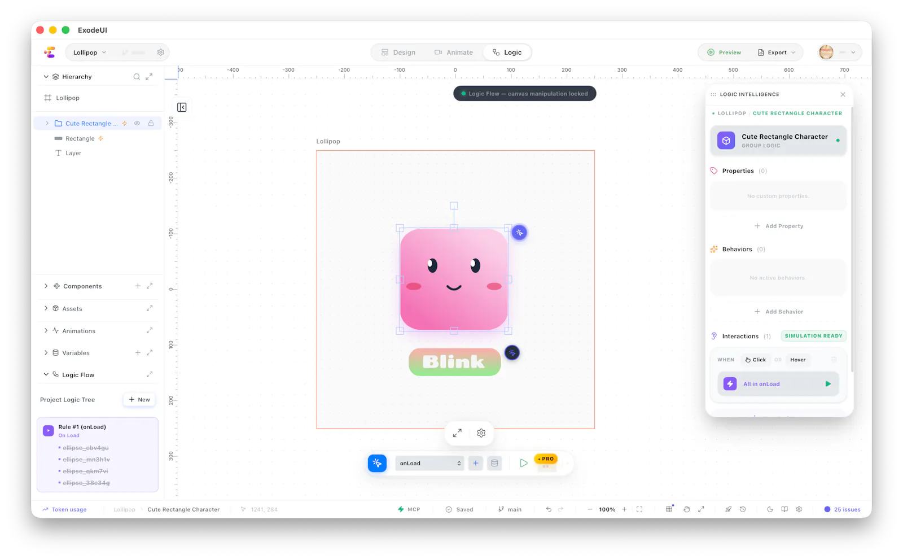Add a new variable with plus icon
Image resolution: width=903 pixels, height=559 pixels.
(x=138, y=353)
